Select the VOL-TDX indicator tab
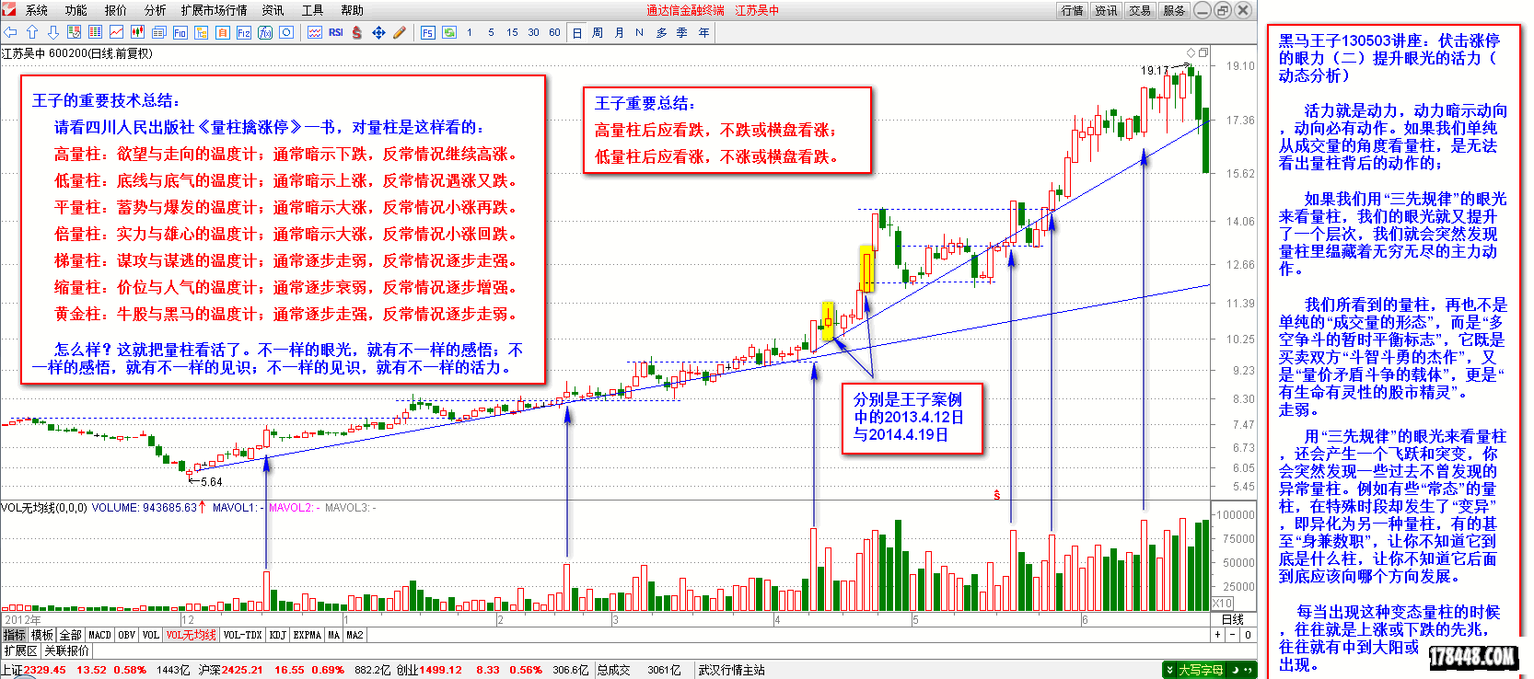This screenshot has width=1534, height=679. [242, 635]
